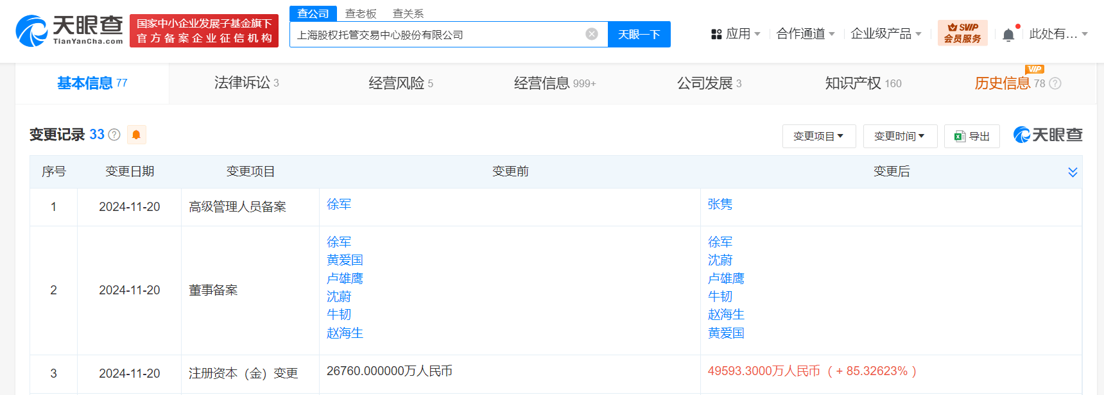1104x395 pixels.
Task: Open 张隽 link in row 1
Action: point(720,204)
